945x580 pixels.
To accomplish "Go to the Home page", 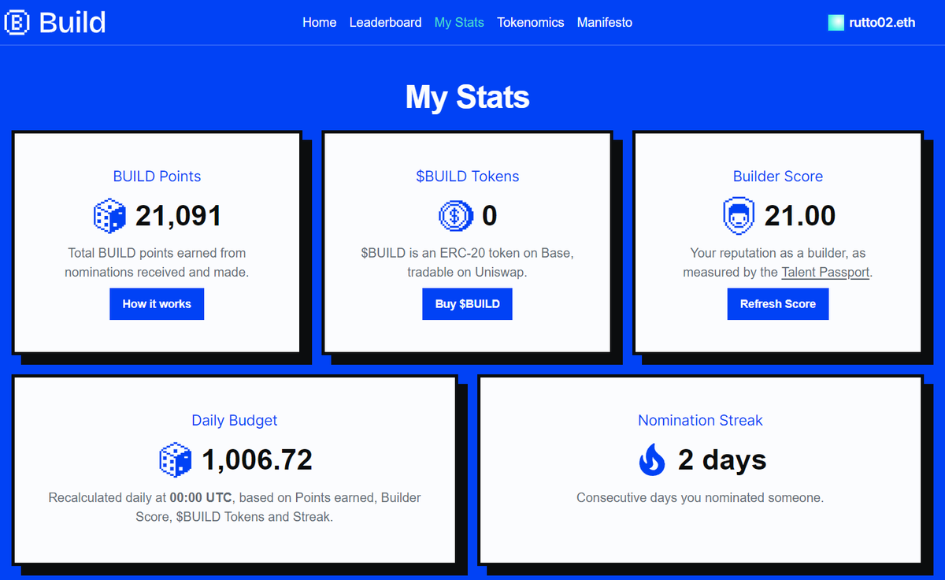I will point(320,22).
